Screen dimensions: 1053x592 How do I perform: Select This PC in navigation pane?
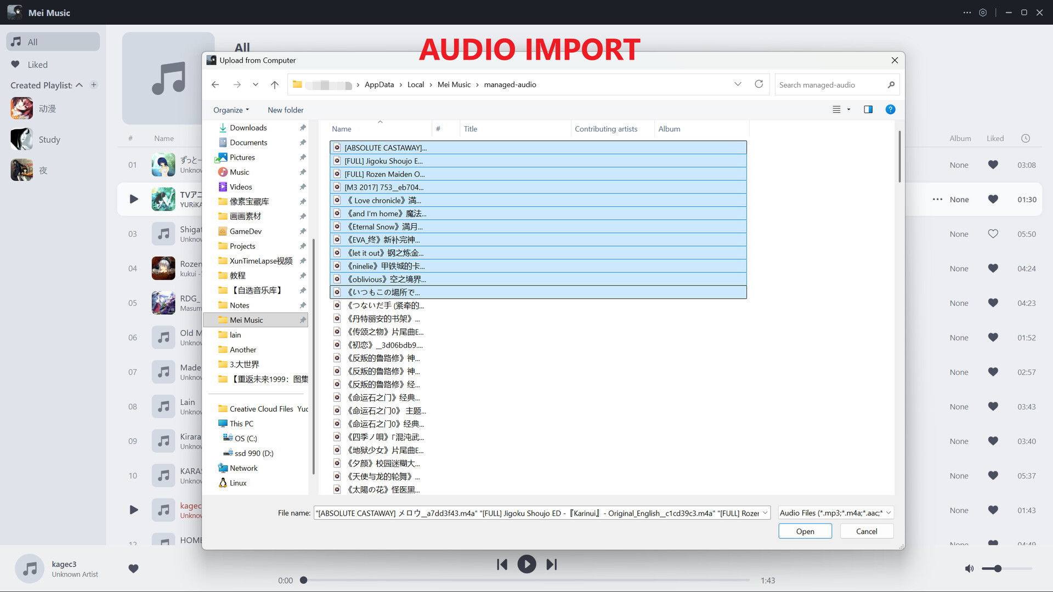click(241, 424)
